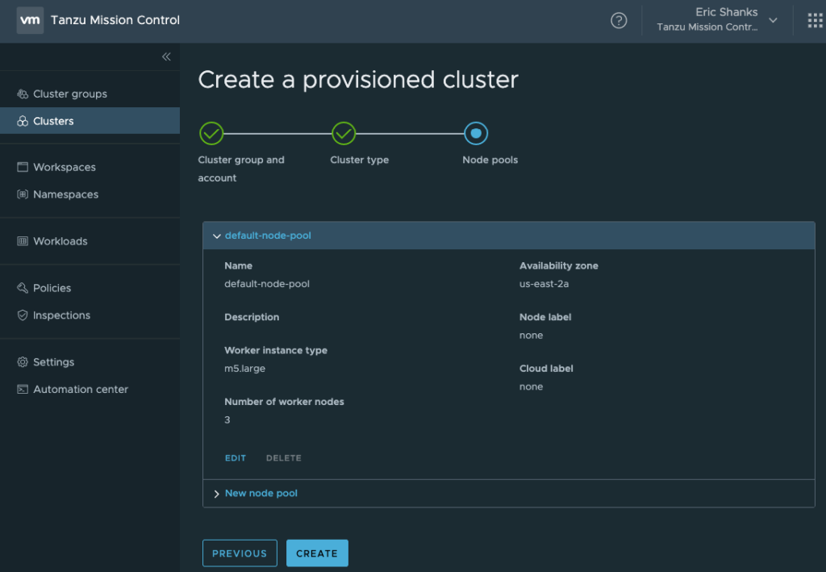Viewport: 826px width, 572px height.
Task: Click the Settings gear icon in sidebar
Action: click(23, 363)
